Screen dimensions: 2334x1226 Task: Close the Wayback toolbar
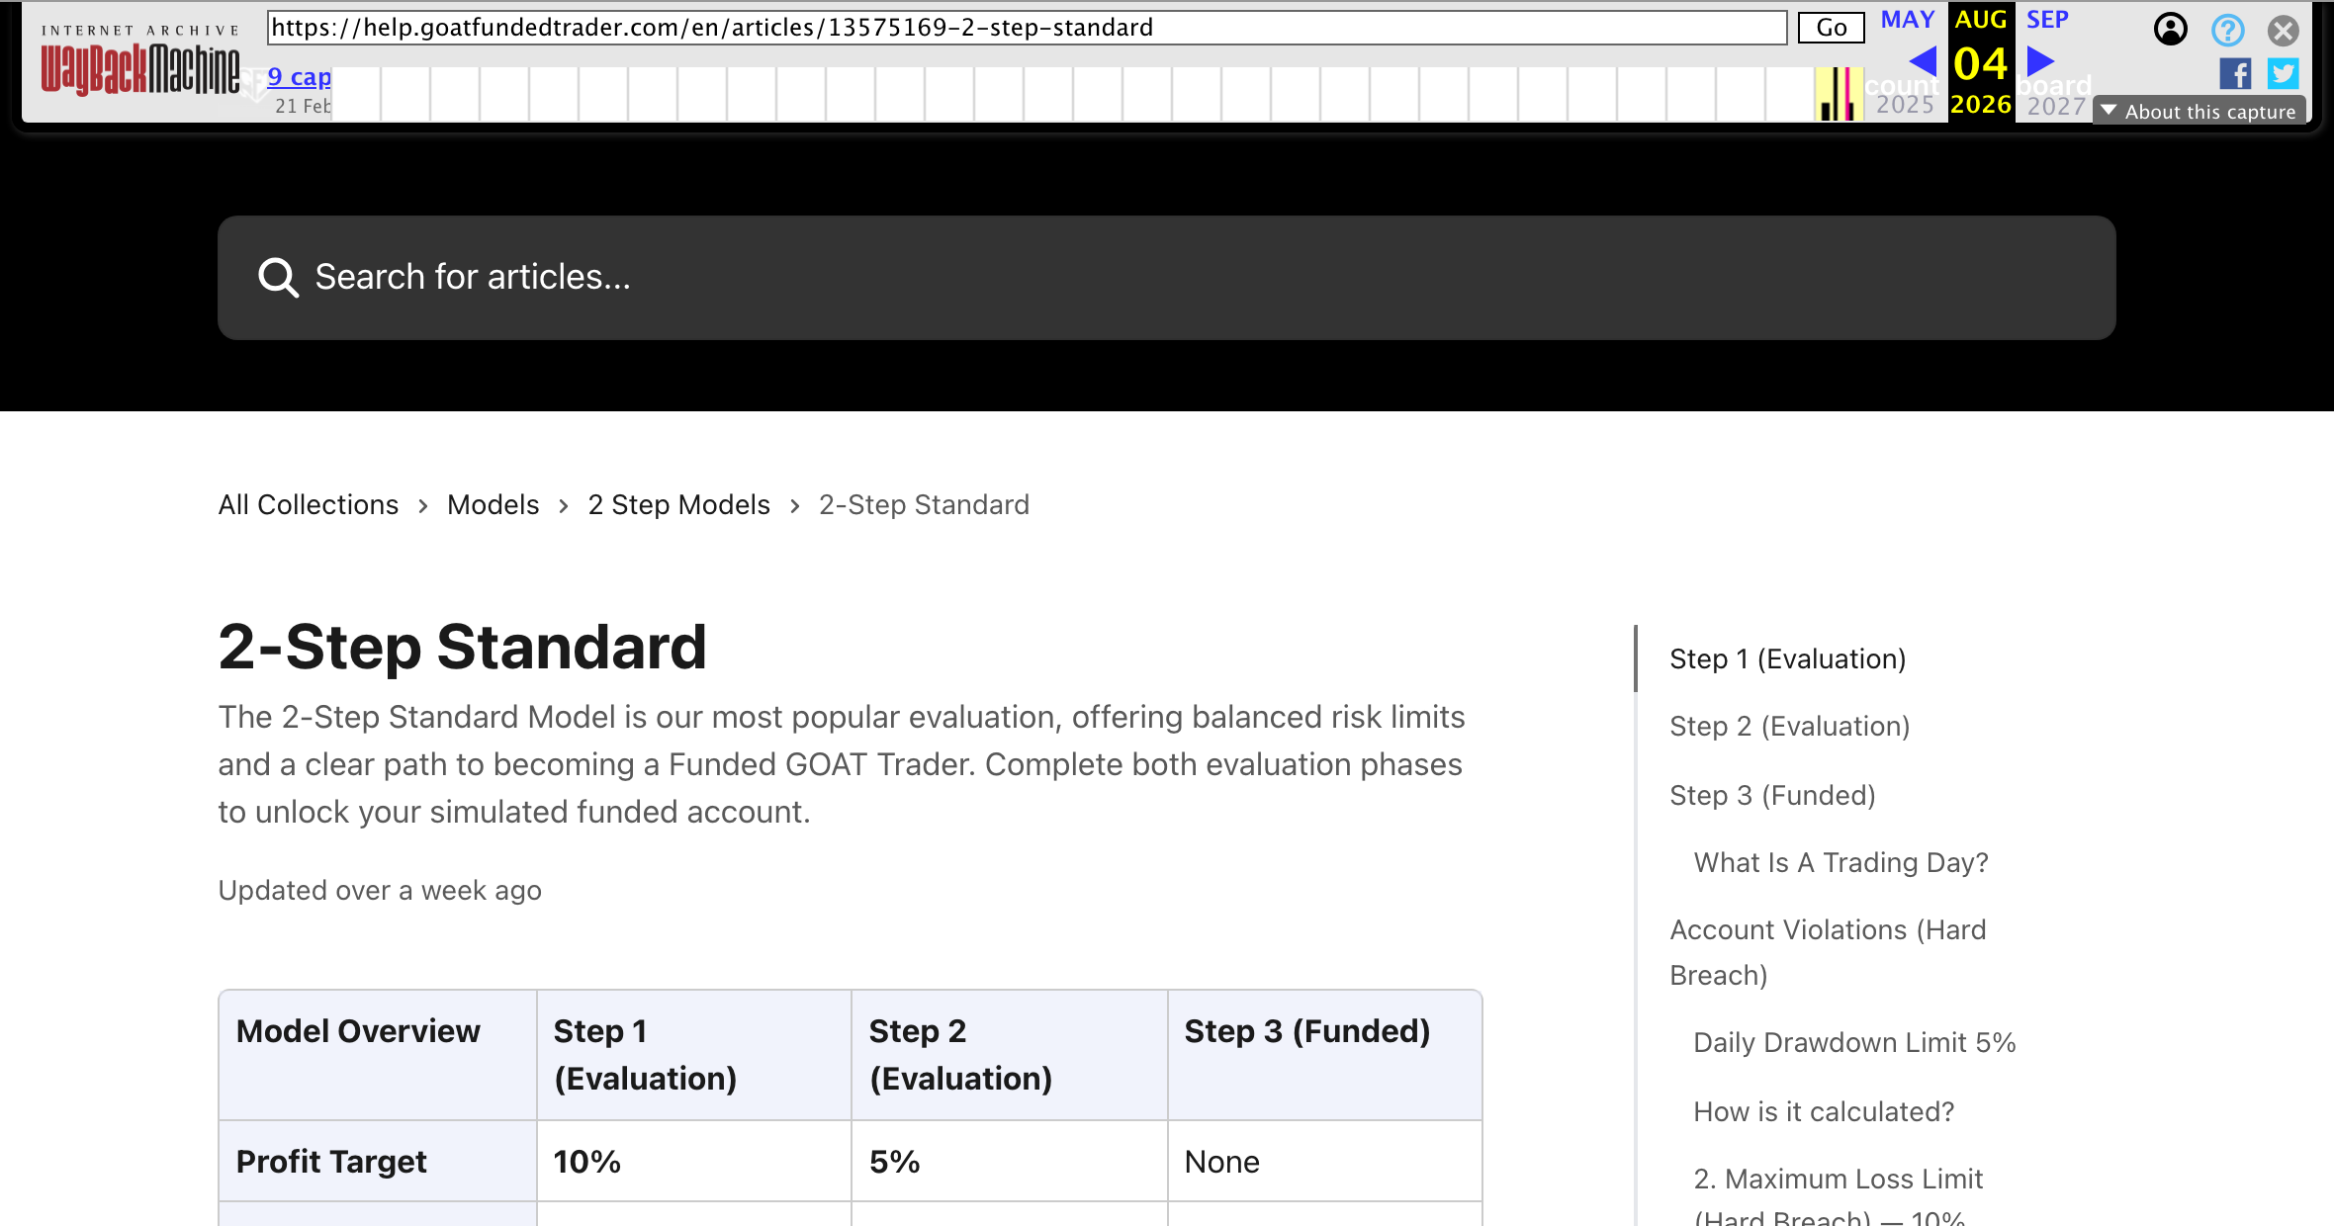(2284, 30)
